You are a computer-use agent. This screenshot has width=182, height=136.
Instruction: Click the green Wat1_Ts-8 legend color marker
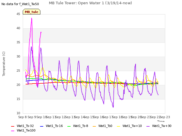[x=69, y=126]
